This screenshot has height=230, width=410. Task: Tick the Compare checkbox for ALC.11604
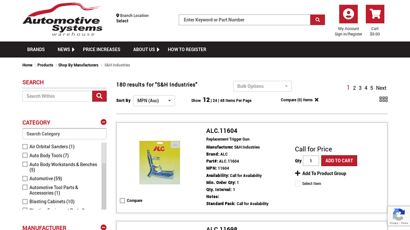[x=122, y=200]
